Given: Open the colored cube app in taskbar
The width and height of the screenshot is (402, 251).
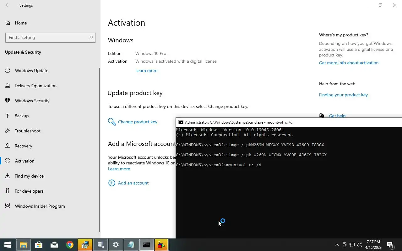Looking at the screenshot, I should click(161, 245).
